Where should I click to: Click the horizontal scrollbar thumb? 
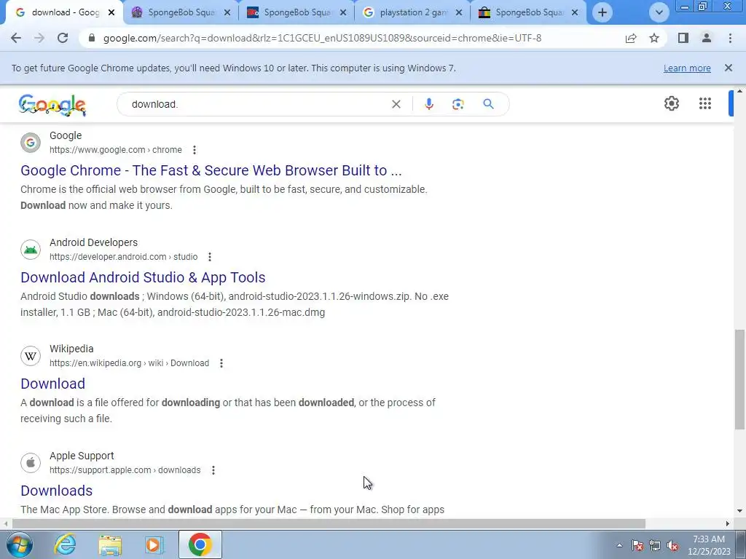[329, 524]
